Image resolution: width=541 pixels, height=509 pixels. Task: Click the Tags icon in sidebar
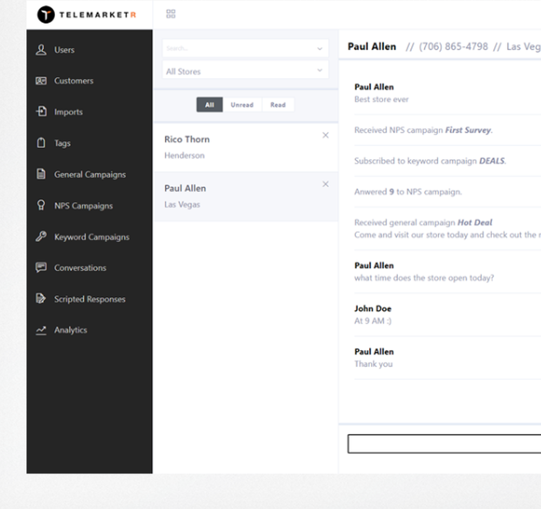pyautogui.click(x=41, y=142)
